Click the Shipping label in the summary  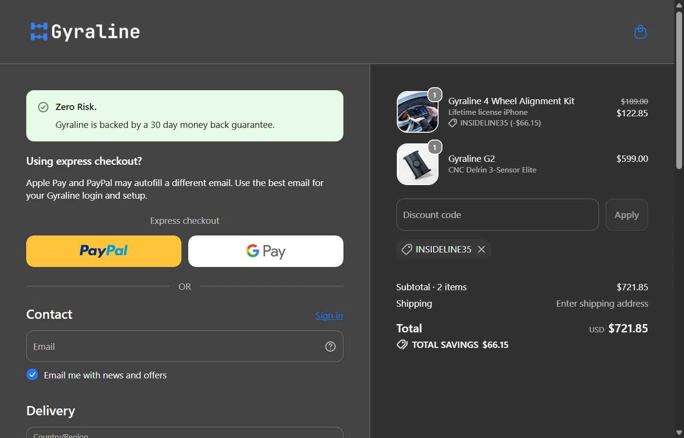point(414,303)
